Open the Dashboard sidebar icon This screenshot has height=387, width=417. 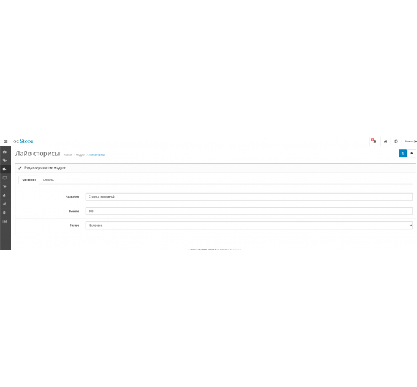coord(5,152)
